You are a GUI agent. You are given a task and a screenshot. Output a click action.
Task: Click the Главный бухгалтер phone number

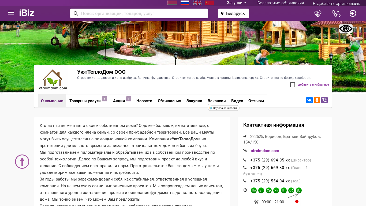point(270,168)
